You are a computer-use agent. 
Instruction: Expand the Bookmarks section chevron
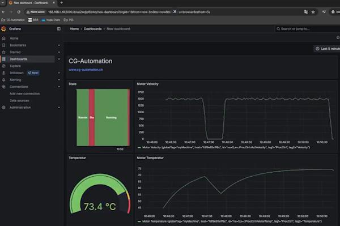[59, 45]
